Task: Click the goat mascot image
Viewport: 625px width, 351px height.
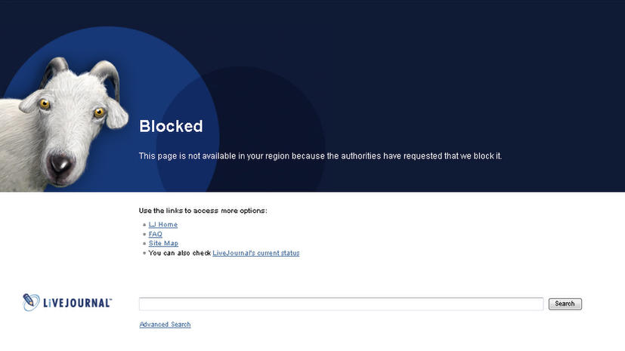Action: [63, 124]
